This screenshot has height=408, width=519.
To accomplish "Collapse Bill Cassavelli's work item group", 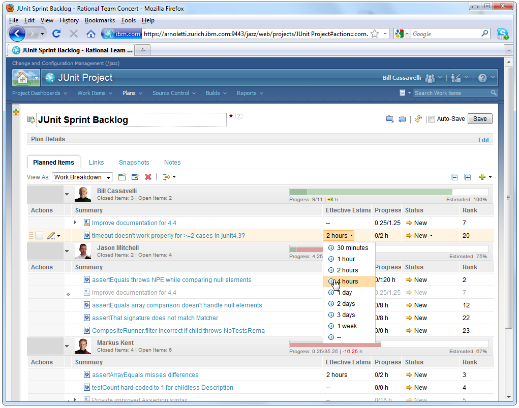I will [67, 194].
